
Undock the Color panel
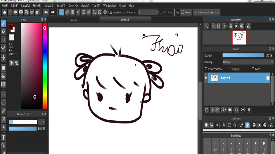(x=42, y=19)
